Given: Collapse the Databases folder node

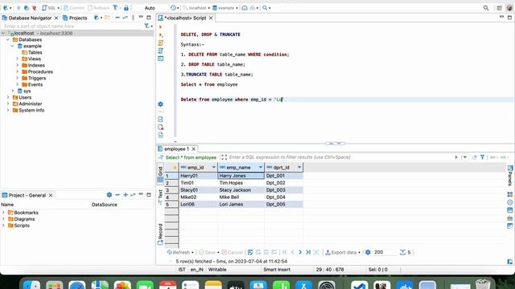Looking at the screenshot, I should (8, 39).
